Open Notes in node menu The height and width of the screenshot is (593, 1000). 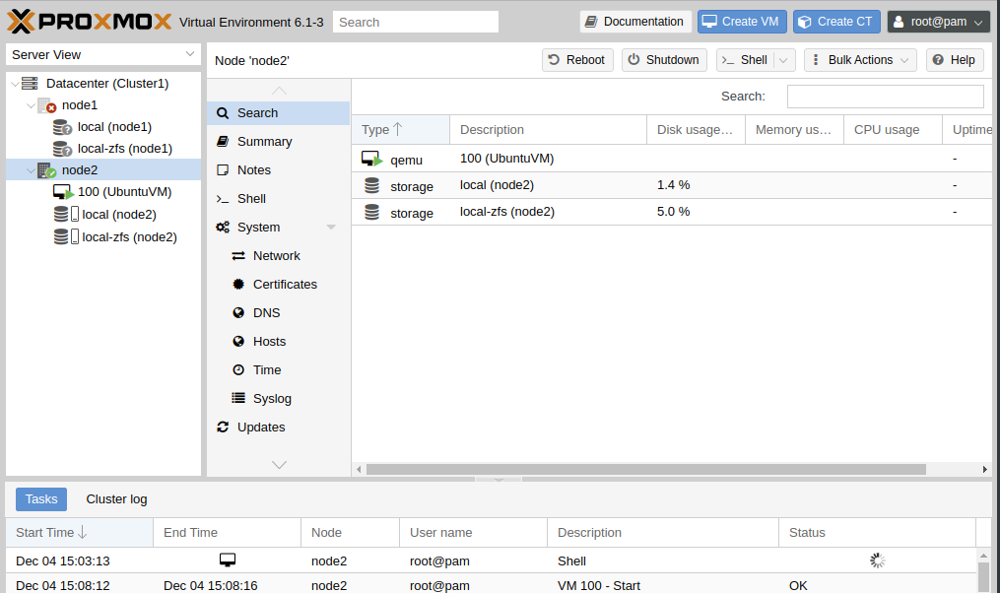[x=278, y=170]
